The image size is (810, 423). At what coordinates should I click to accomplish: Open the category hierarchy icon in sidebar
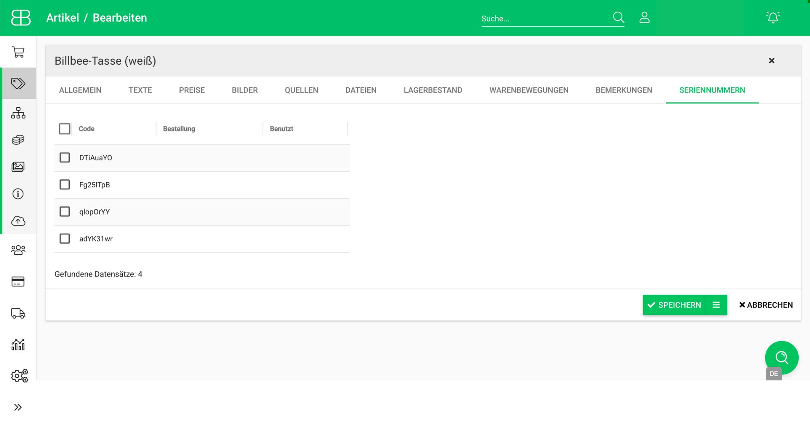tap(18, 113)
